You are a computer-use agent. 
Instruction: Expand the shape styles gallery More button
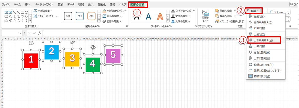pyautogui.click(x=99, y=20)
